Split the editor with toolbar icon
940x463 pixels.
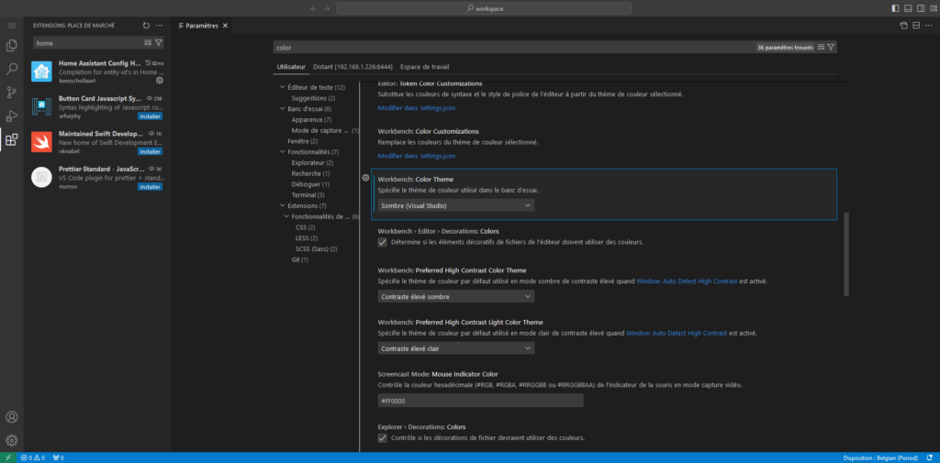click(x=916, y=26)
